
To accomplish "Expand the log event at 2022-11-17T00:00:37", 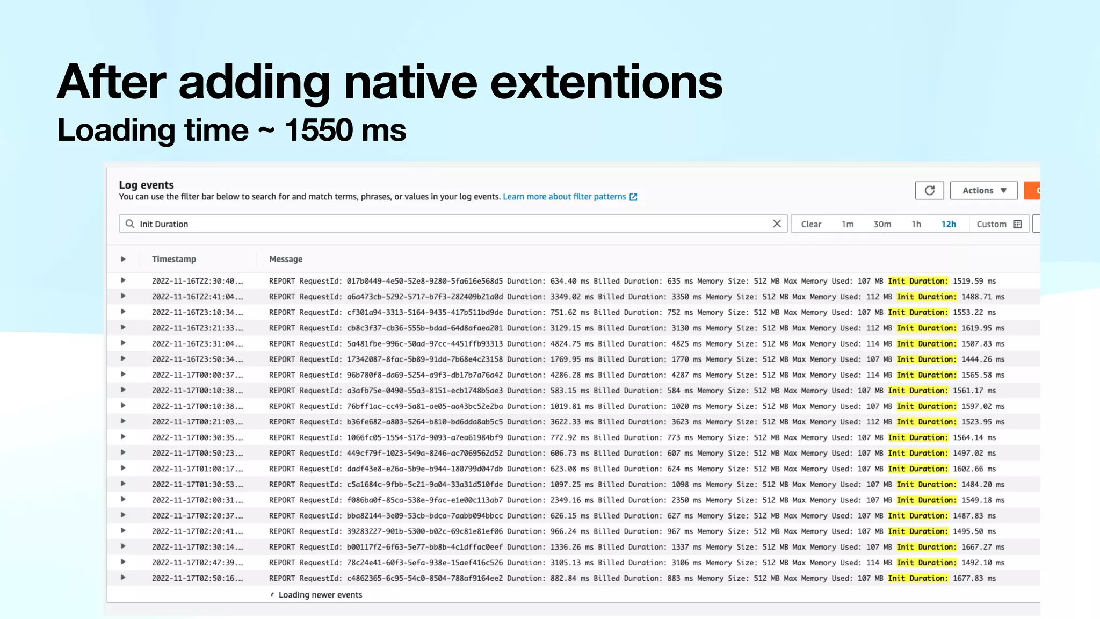I will click(x=123, y=374).
